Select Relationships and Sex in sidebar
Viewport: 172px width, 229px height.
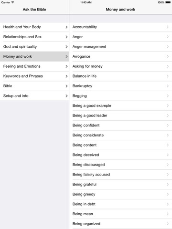[34, 37]
